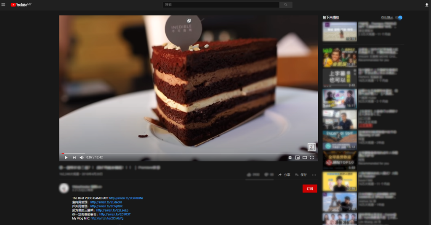Click the red 订阅 subscribe button
The image size is (431, 225).
(310, 189)
